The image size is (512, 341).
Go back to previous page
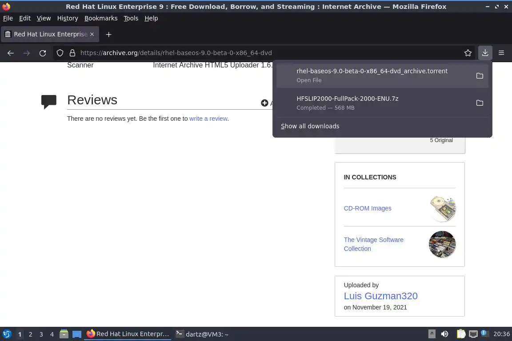11,53
